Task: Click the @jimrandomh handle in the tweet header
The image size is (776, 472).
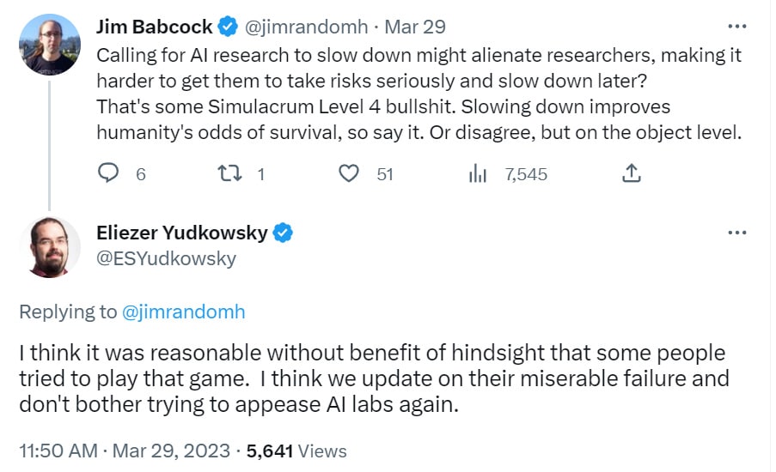Action: pos(306,27)
